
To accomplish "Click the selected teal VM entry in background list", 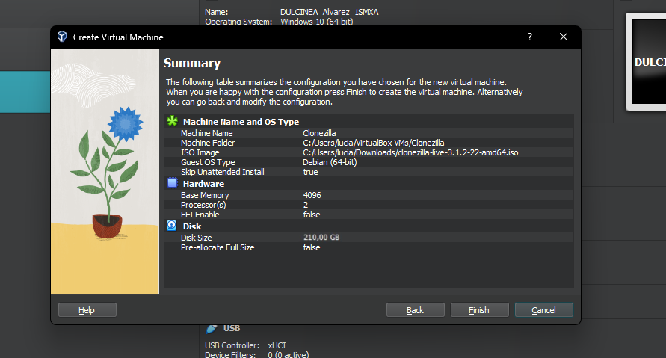I will tap(25, 92).
